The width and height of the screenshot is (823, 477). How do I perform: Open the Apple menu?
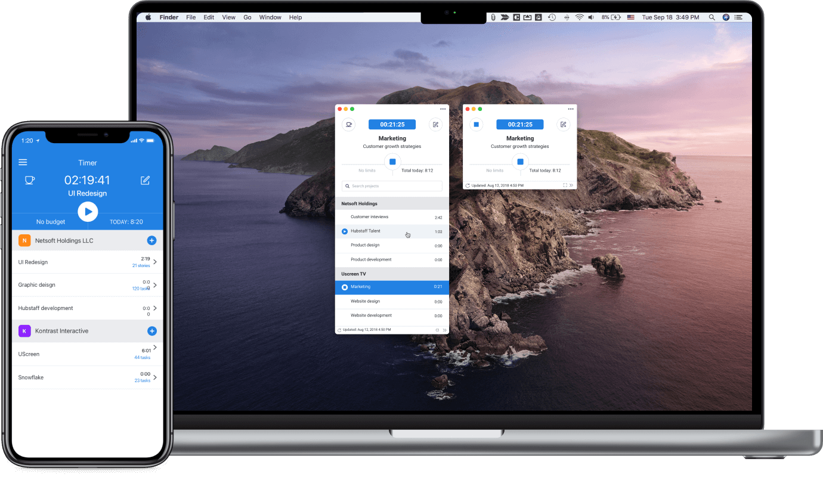click(149, 17)
